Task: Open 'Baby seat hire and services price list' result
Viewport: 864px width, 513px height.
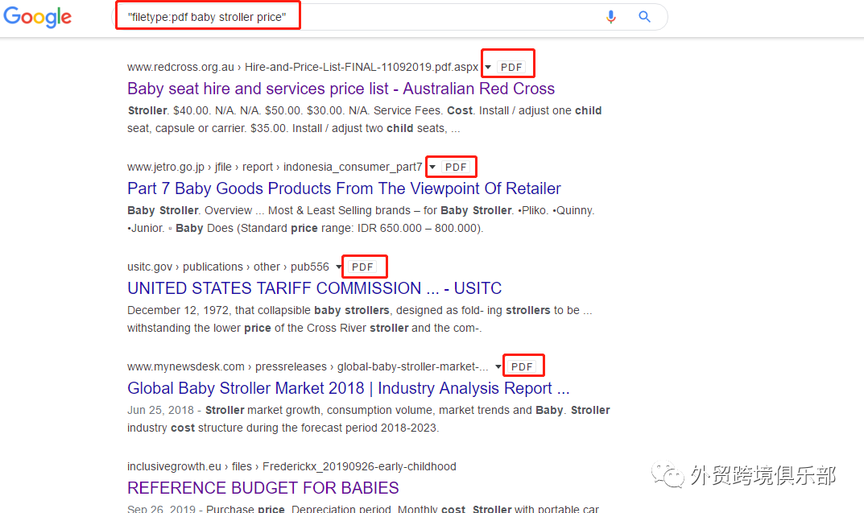Action: click(341, 89)
